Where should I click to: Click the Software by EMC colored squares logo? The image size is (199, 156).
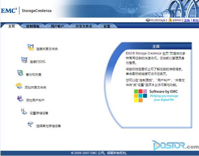(140, 96)
